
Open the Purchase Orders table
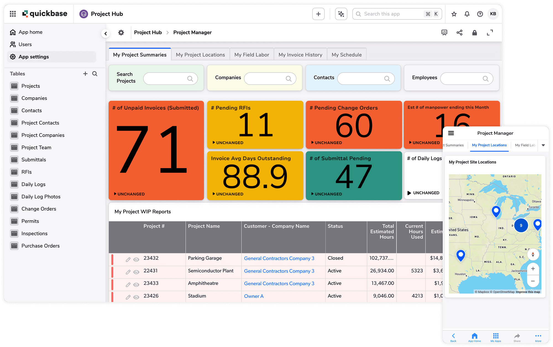[35, 246]
